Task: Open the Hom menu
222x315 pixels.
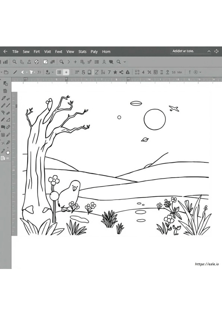Action: tap(106, 52)
